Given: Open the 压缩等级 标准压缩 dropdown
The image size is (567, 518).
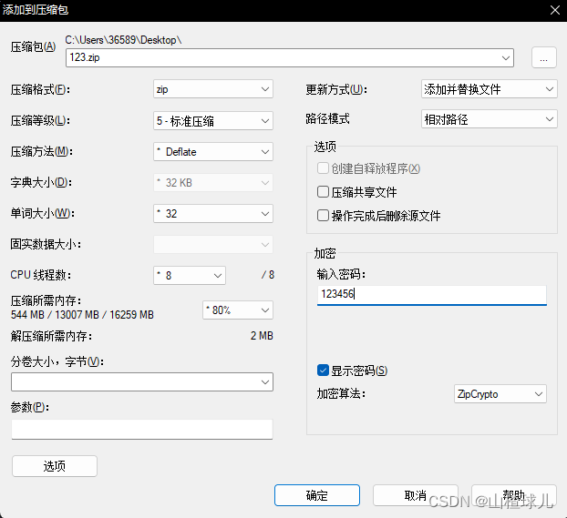Looking at the screenshot, I should point(213,121).
